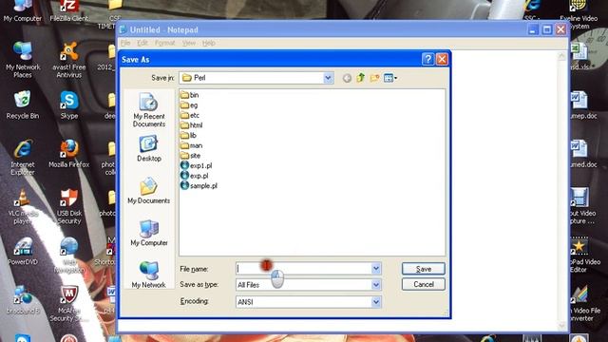Select the etc folder
Viewport: 608px width, 342px height.
190,115
